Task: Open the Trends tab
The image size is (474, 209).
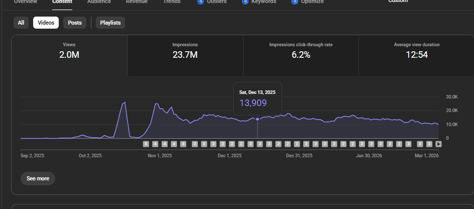Action: pyautogui.click(x=172, y=2)
